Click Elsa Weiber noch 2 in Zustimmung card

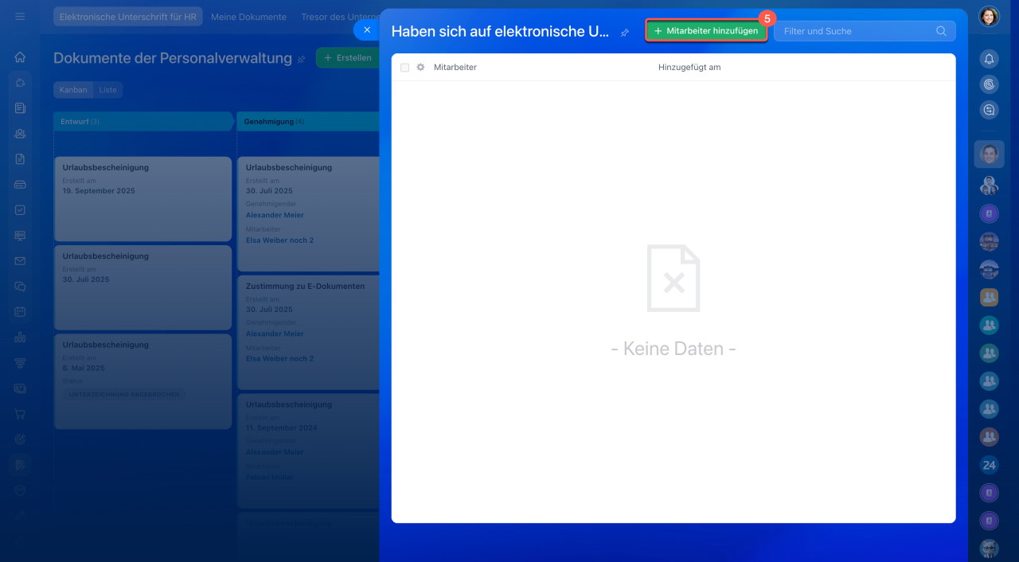pos(279,359)
